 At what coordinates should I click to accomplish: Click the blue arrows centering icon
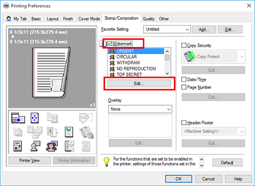point(35,118)
